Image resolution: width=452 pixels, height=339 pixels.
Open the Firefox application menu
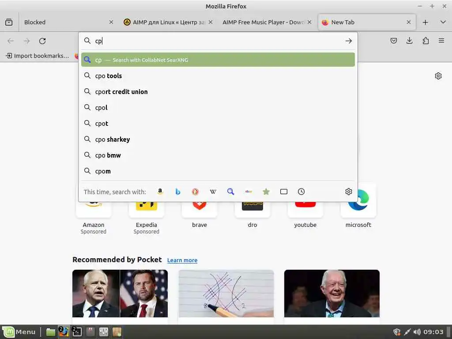coord(441,41)
